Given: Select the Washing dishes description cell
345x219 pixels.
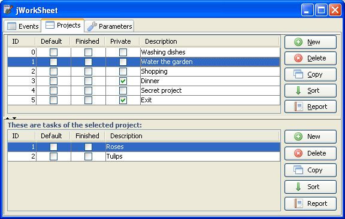Looking at the screenshot, I should click(x=210, y=52).
